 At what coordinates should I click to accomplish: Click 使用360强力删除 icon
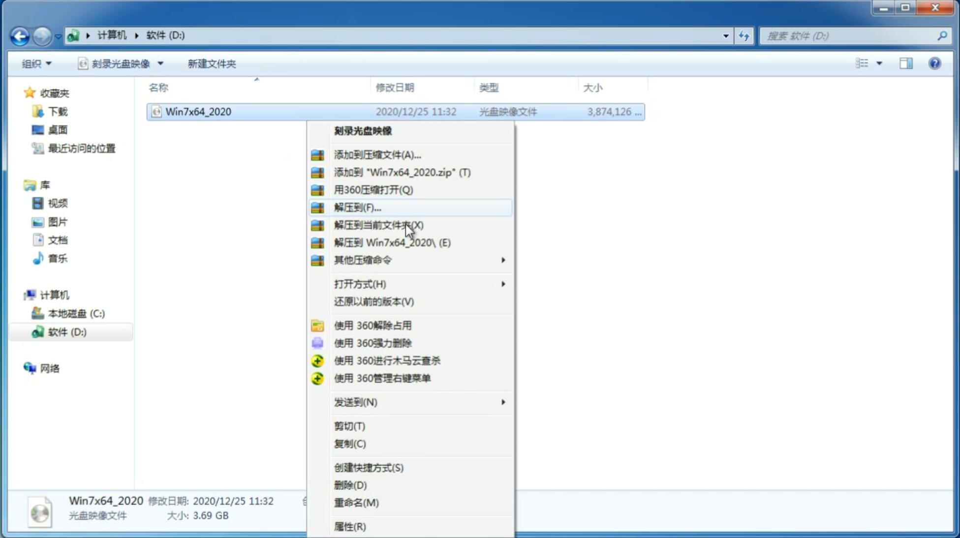tap(317, 343)
